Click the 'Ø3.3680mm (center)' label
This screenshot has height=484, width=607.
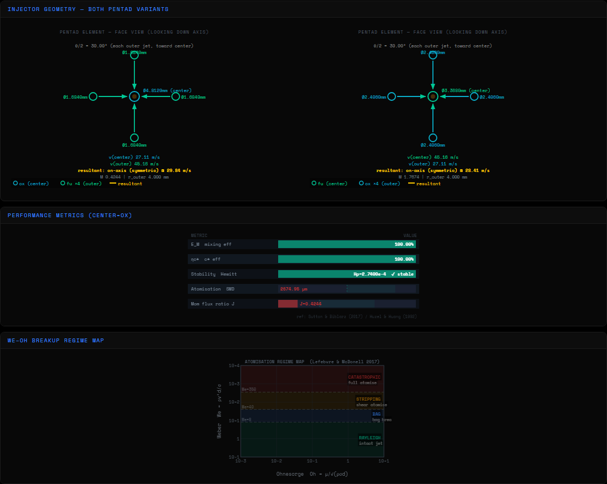click(465, 90)
